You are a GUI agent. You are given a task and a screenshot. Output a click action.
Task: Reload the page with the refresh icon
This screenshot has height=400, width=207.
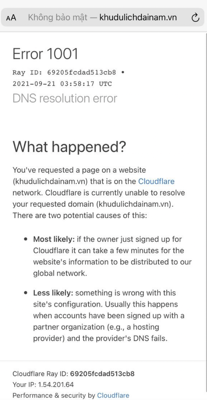click(195, 18)
